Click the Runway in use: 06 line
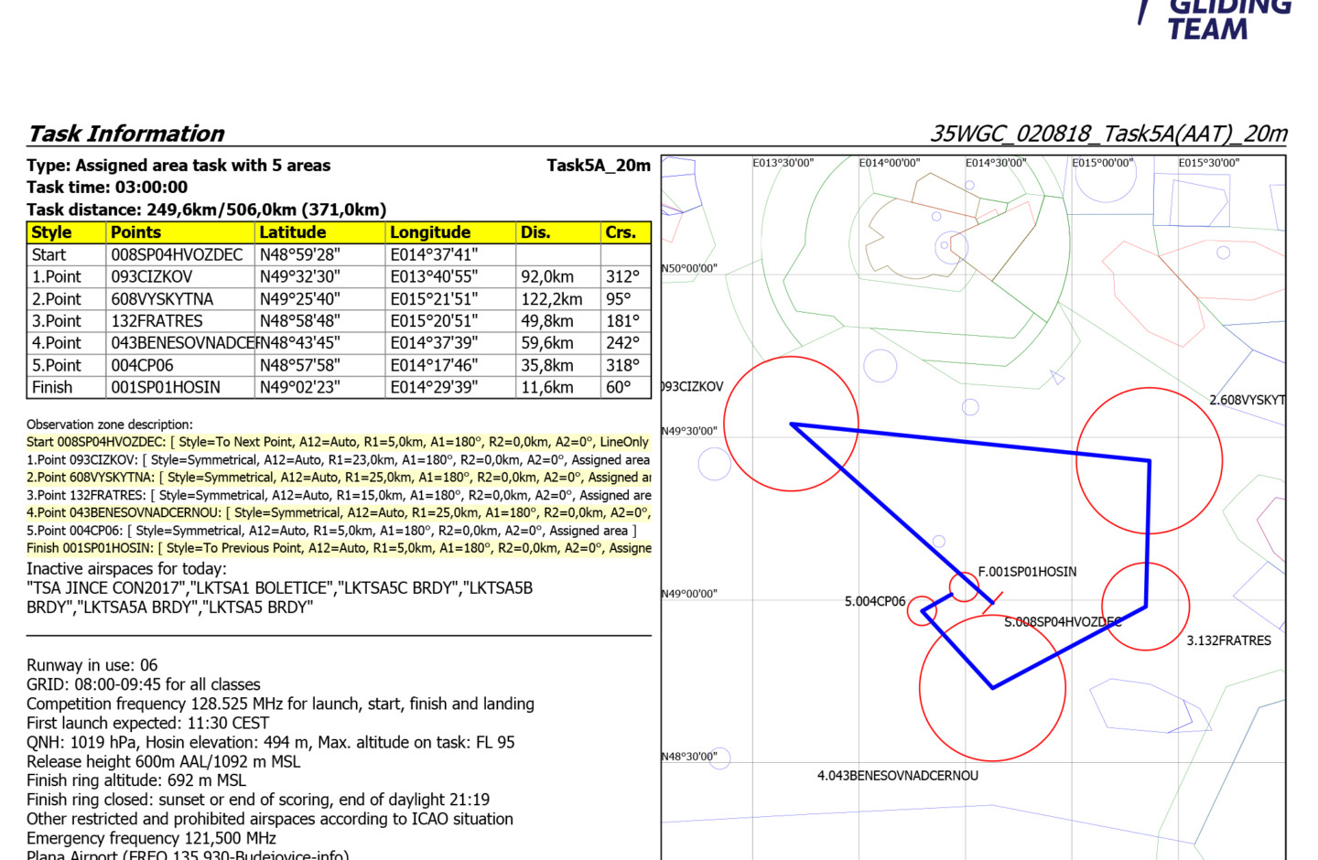Image resolution: width=1318 pixels, height=860 pixels. (92, 665)
